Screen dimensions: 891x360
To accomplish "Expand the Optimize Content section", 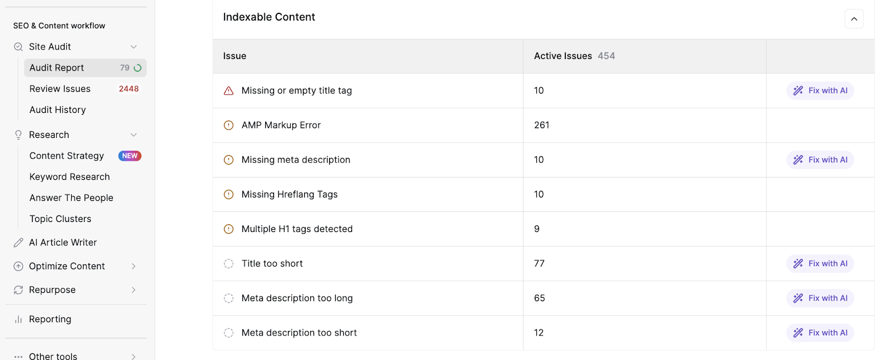I will pyautogui.click(x=133, y=266).
